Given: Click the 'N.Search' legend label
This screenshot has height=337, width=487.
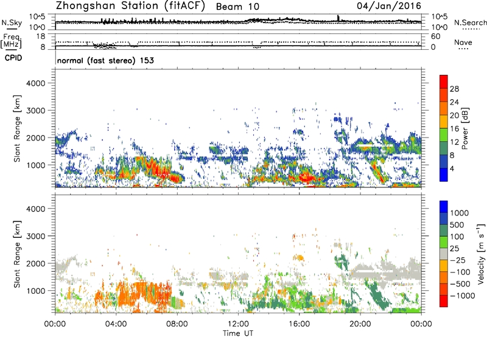Looking at the screenshot, I should [x=470, y=23].
